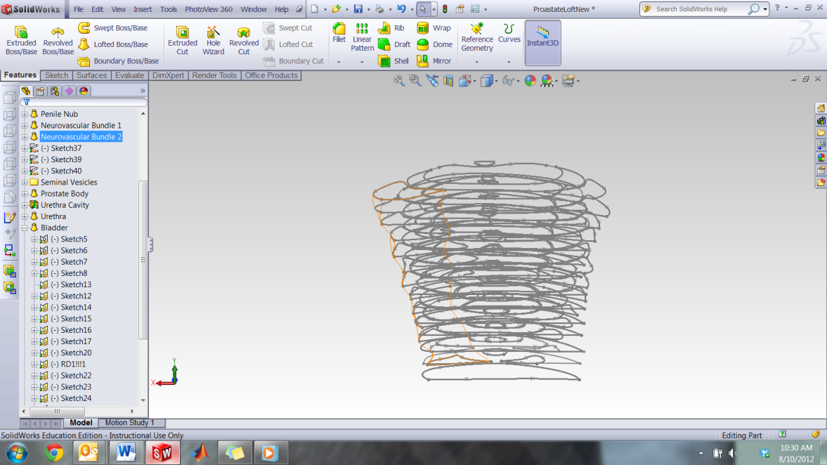Click the Undo icon in toolbar
Image resolution: width=827 pixels, height=465 pixels.
click(x=401, y=9)
